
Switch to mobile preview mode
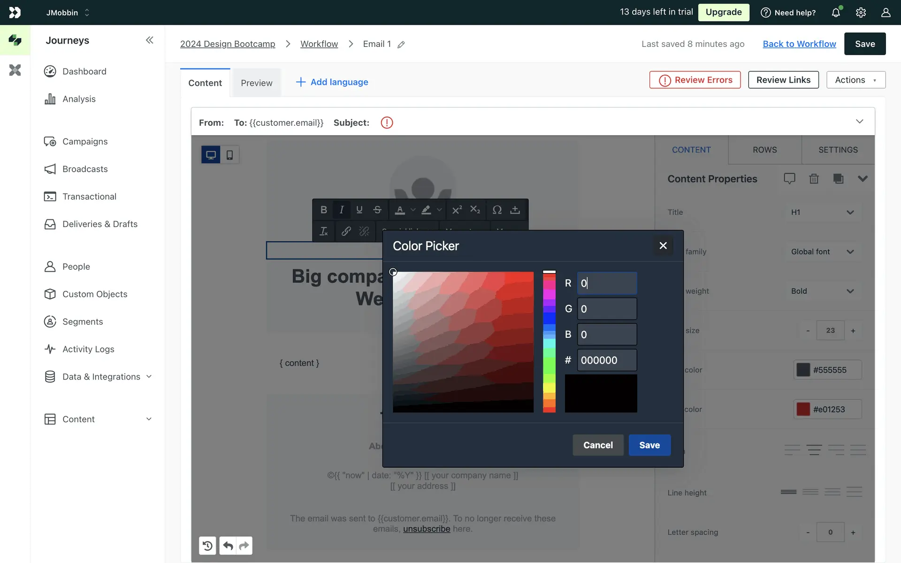tap(229, 155)
